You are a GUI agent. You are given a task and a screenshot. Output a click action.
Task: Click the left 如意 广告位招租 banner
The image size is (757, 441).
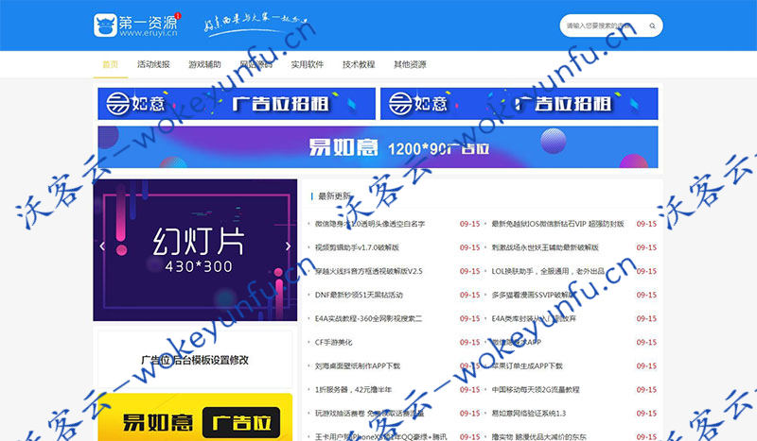pos(237,104)
